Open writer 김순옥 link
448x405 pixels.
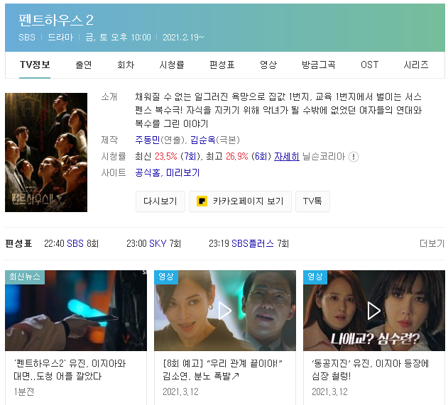(202, 140)
